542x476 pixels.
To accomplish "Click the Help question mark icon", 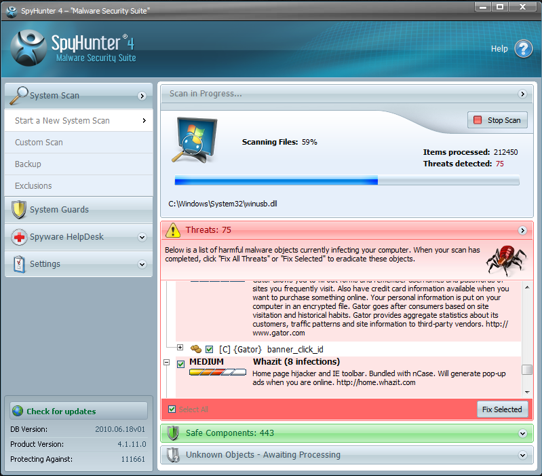I will pyautogui.click(x=523, y=49).
